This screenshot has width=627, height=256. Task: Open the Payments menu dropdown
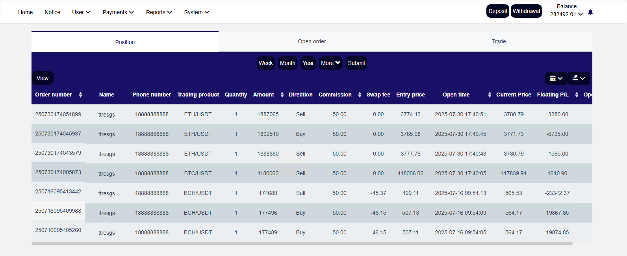(118, 12)
